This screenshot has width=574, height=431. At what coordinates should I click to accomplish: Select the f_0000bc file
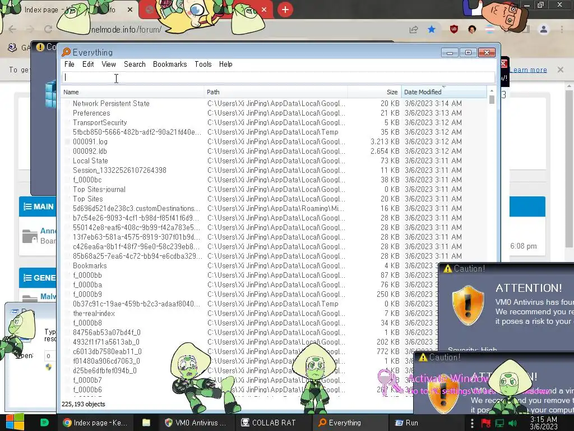(274, 180)
